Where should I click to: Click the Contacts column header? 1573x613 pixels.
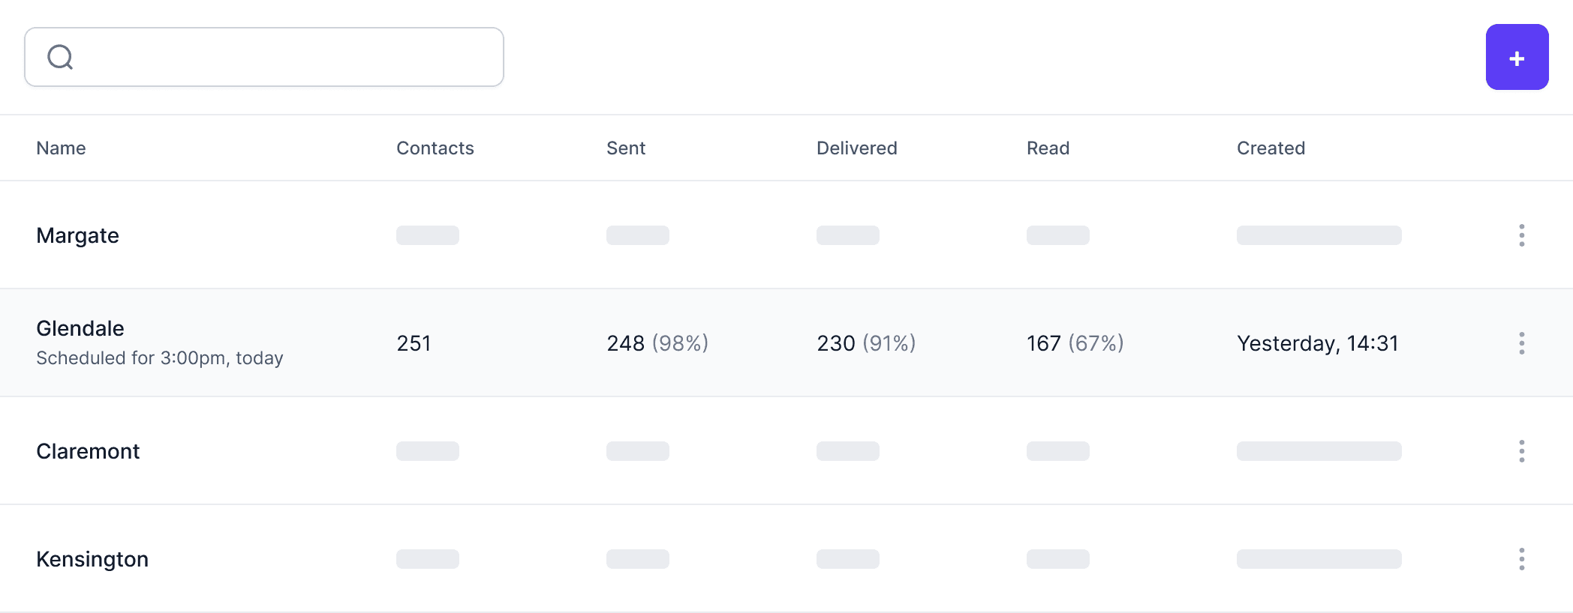[435, 148]
